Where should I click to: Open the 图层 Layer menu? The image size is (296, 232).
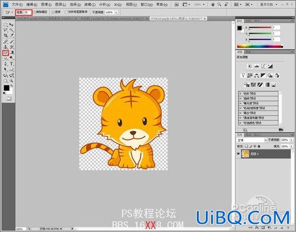60,4
